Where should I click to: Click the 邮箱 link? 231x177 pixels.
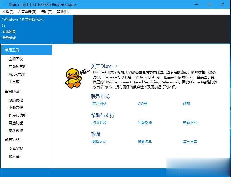187,104
